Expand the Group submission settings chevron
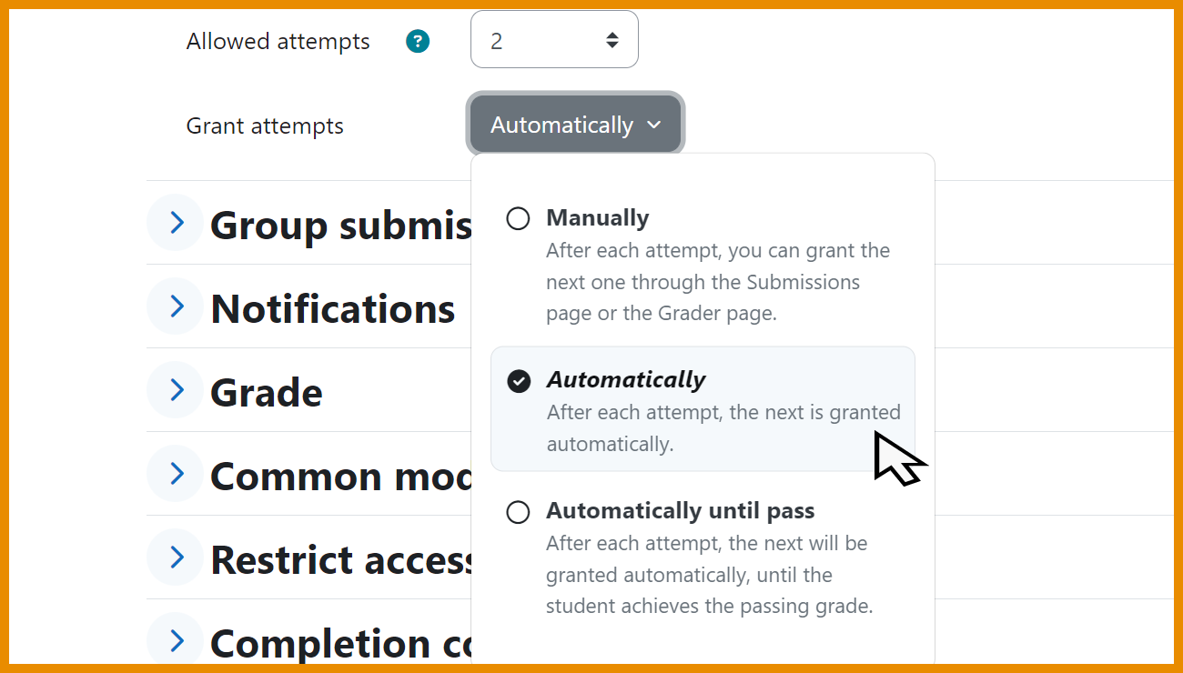1183x673 pixels. coord(175,222)
